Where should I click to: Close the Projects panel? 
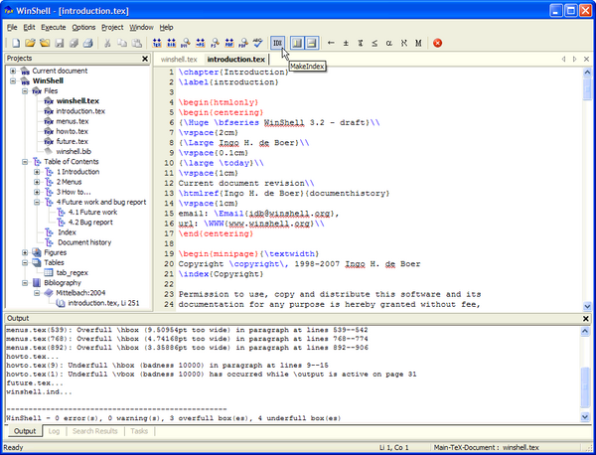pyautogui.click(x=145, y=59)
